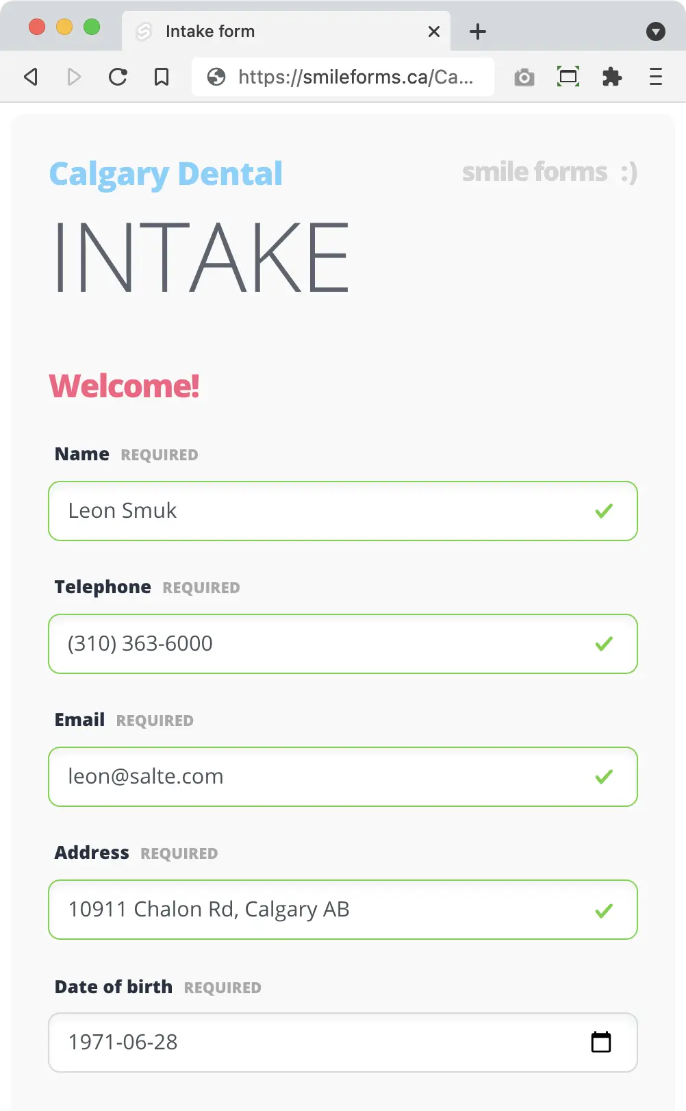The height and width of the screenshot is (1111, 686).
Task: Click the Calgary Dental heading link
Action: [166, 173]
